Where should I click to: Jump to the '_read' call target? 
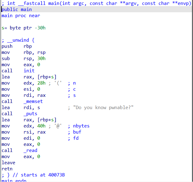[x=30, y=150]
